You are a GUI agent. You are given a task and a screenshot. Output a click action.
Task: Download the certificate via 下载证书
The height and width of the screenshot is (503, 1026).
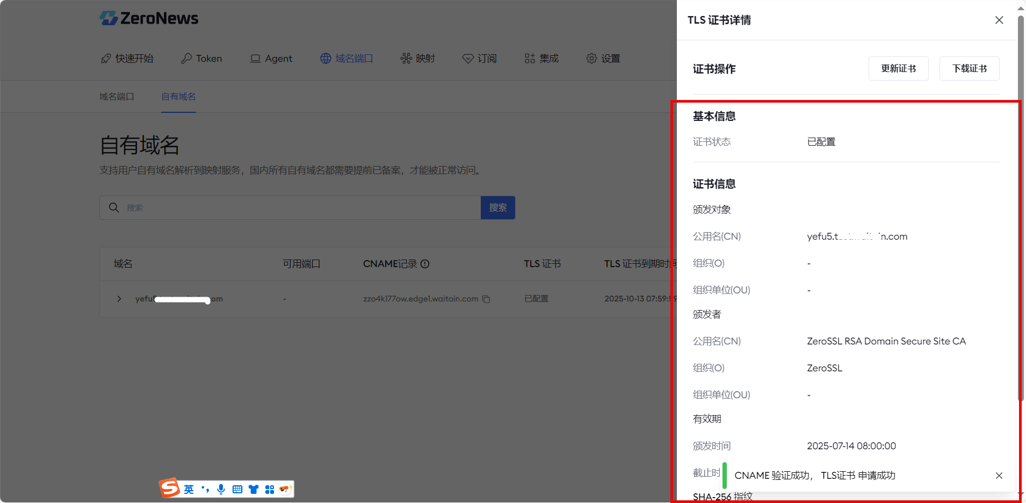[x=969, y=69]
